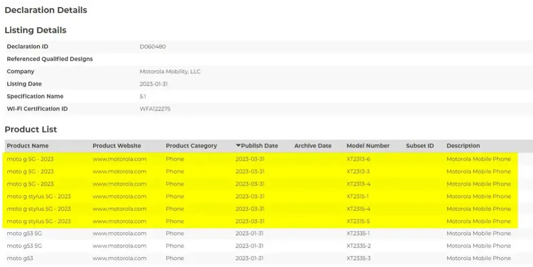Open www.motorola.com link in XT2335-1 row
The image size is (533, 267).
pyautogui.click(x=120, y=233)
